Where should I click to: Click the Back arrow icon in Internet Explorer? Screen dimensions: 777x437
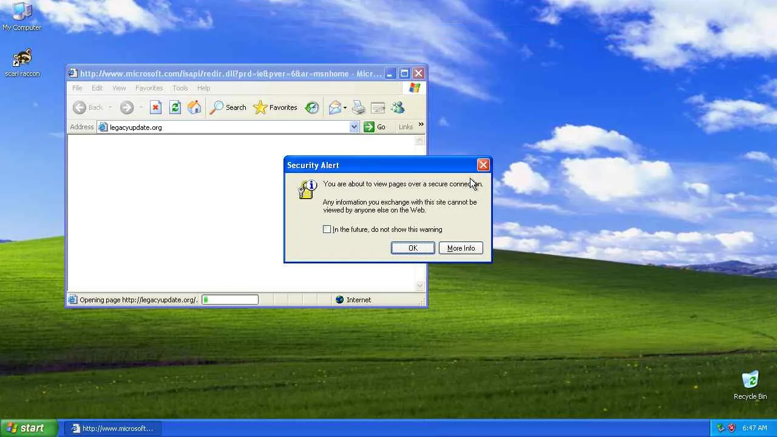point(80,107)
